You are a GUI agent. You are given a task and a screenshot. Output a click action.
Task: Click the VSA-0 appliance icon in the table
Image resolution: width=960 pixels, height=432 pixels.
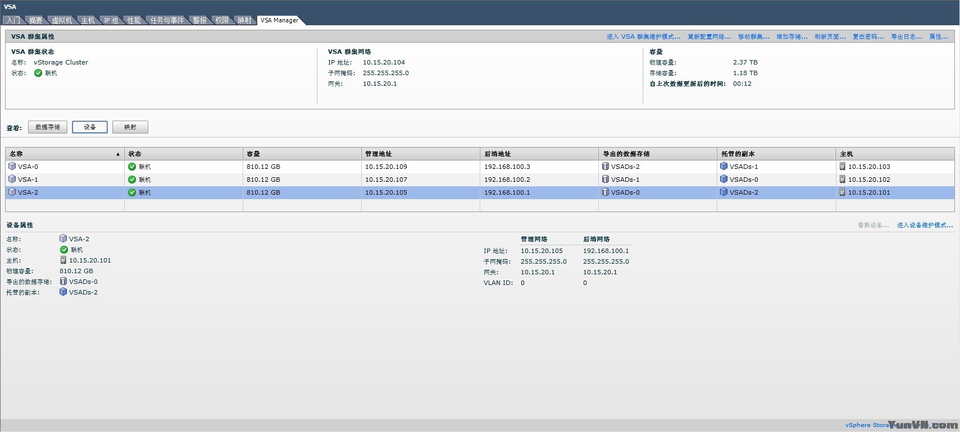[x=12, y=167]
